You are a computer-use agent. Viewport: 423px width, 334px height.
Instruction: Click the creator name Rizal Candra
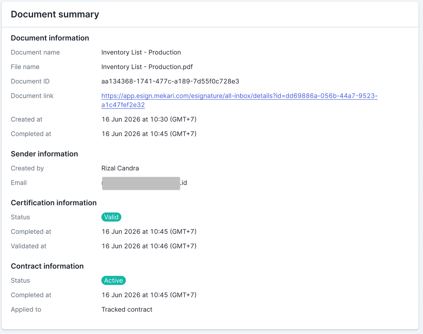(120, 168)
